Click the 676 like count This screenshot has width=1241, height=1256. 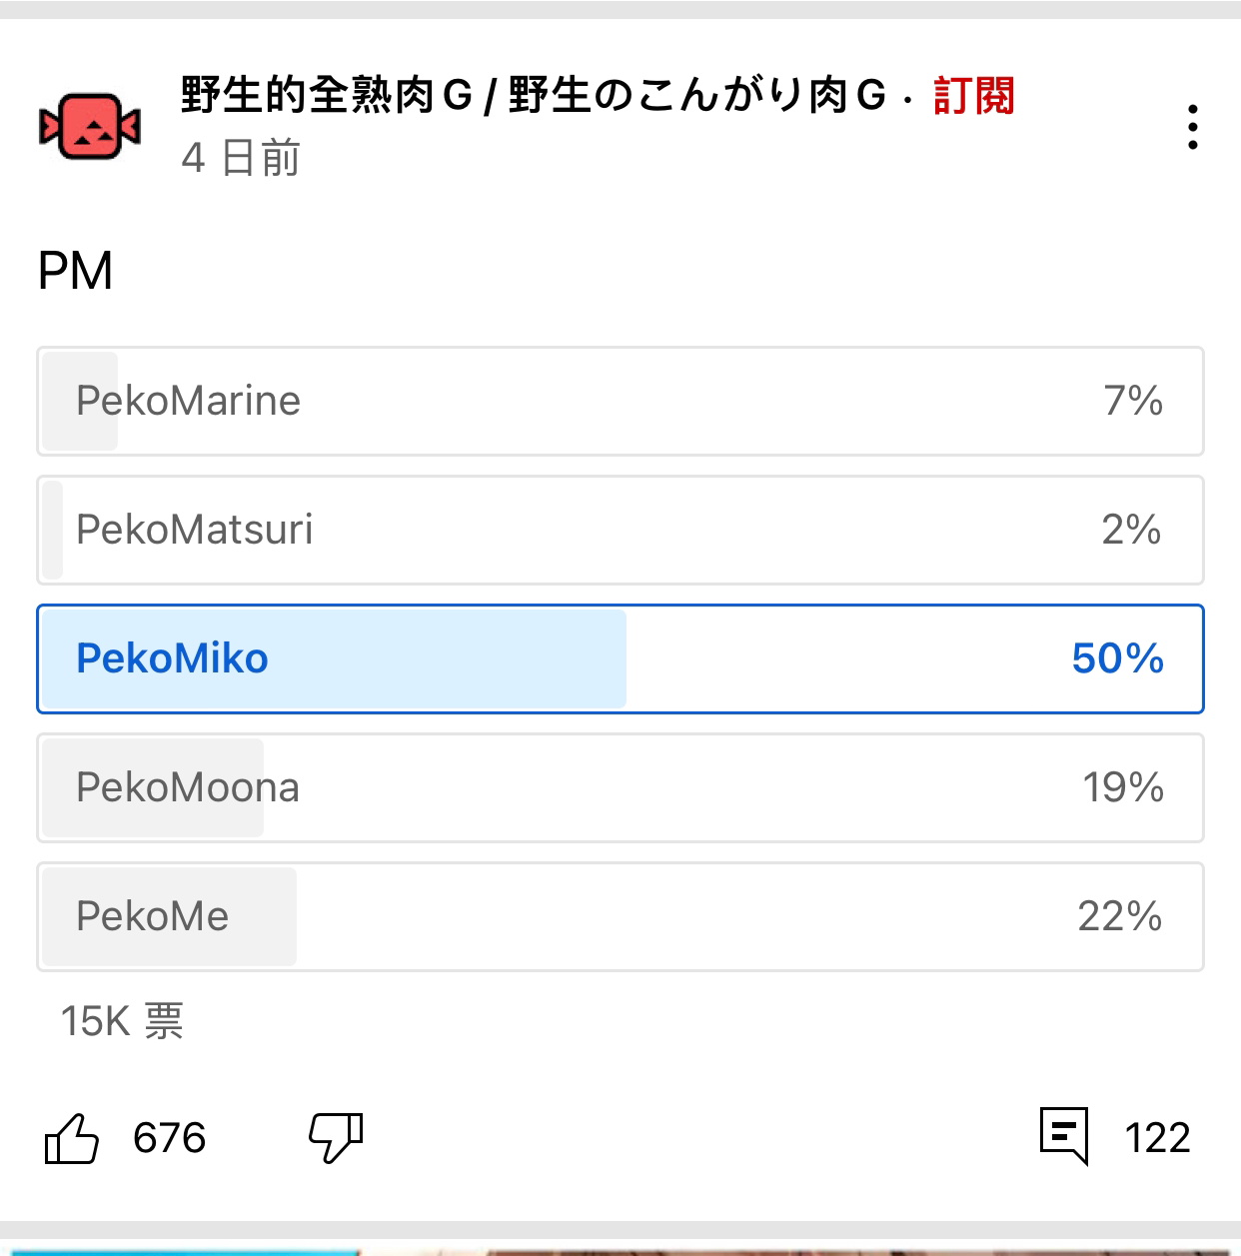(170, 1138)
